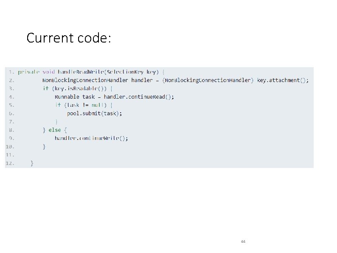
Task: Click the 'if (key.isReadable())' statement
Action: (x=78, y=88)
